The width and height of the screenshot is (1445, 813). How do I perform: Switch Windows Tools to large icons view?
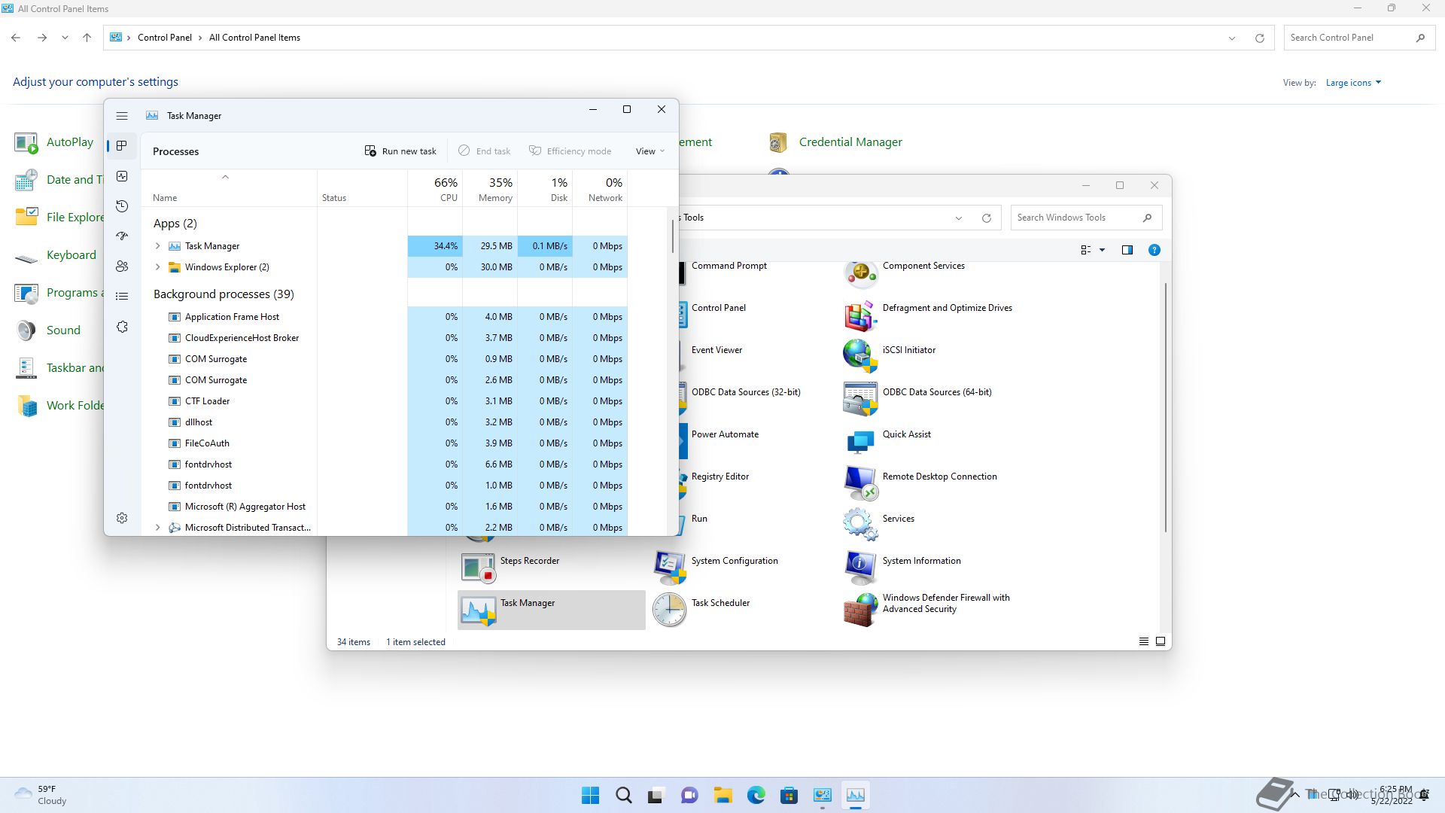(1161, 642)
